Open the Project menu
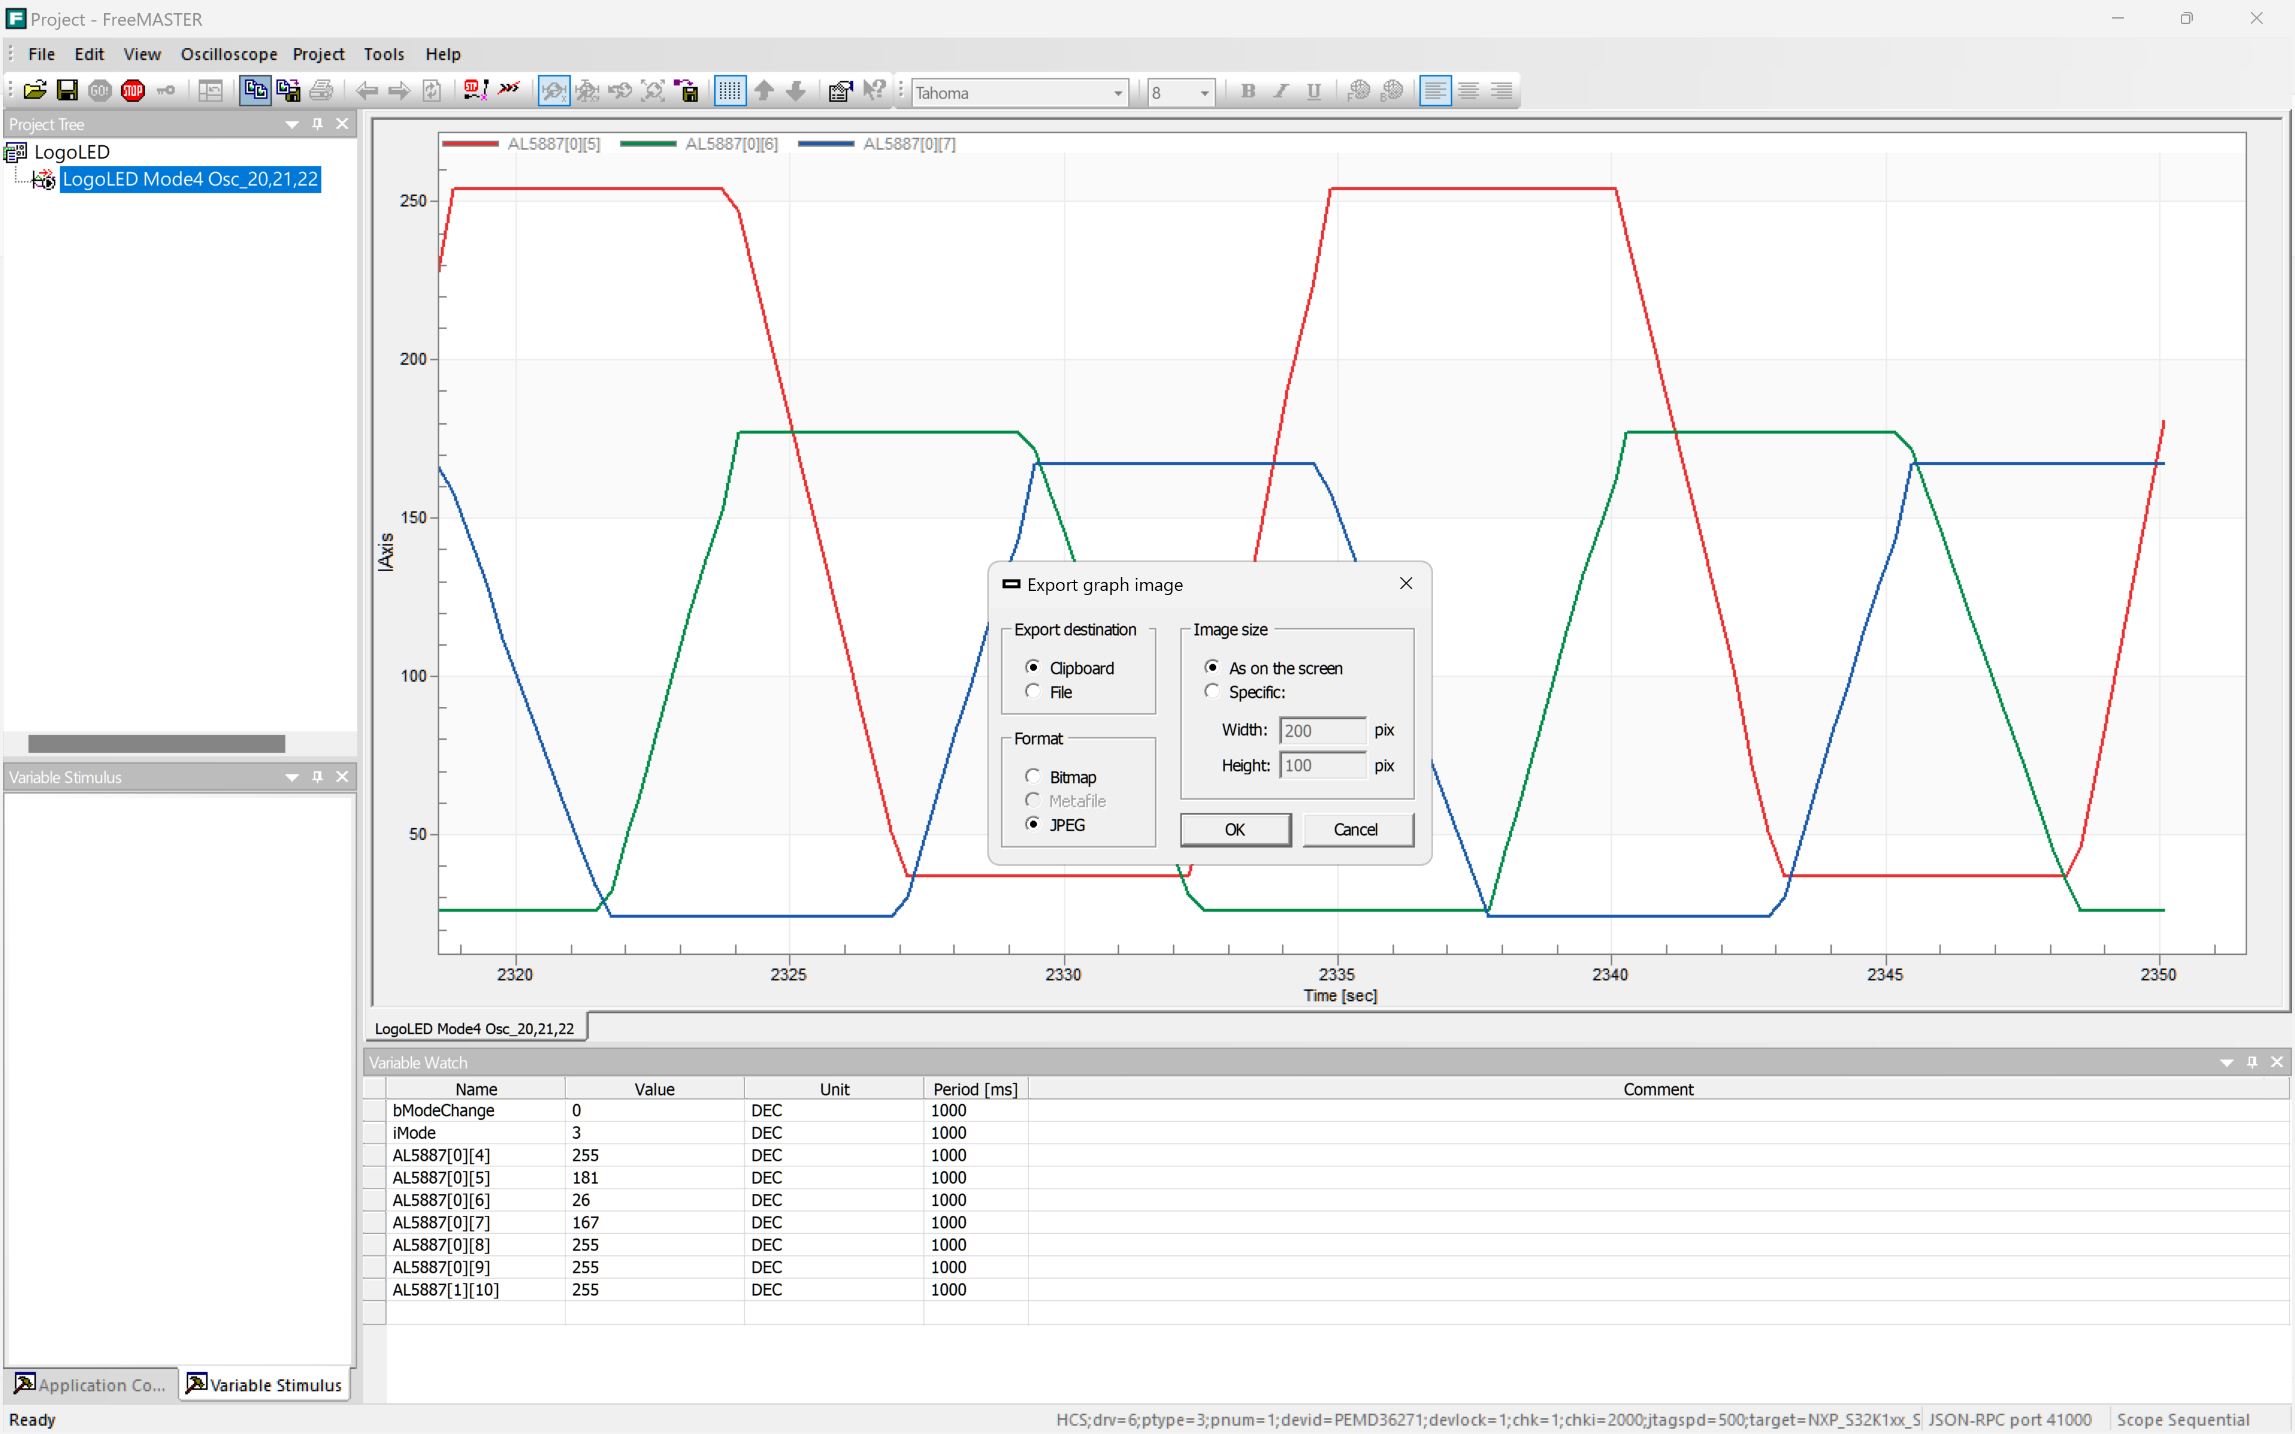The image size is (2295, 1434). click(319, 54)
